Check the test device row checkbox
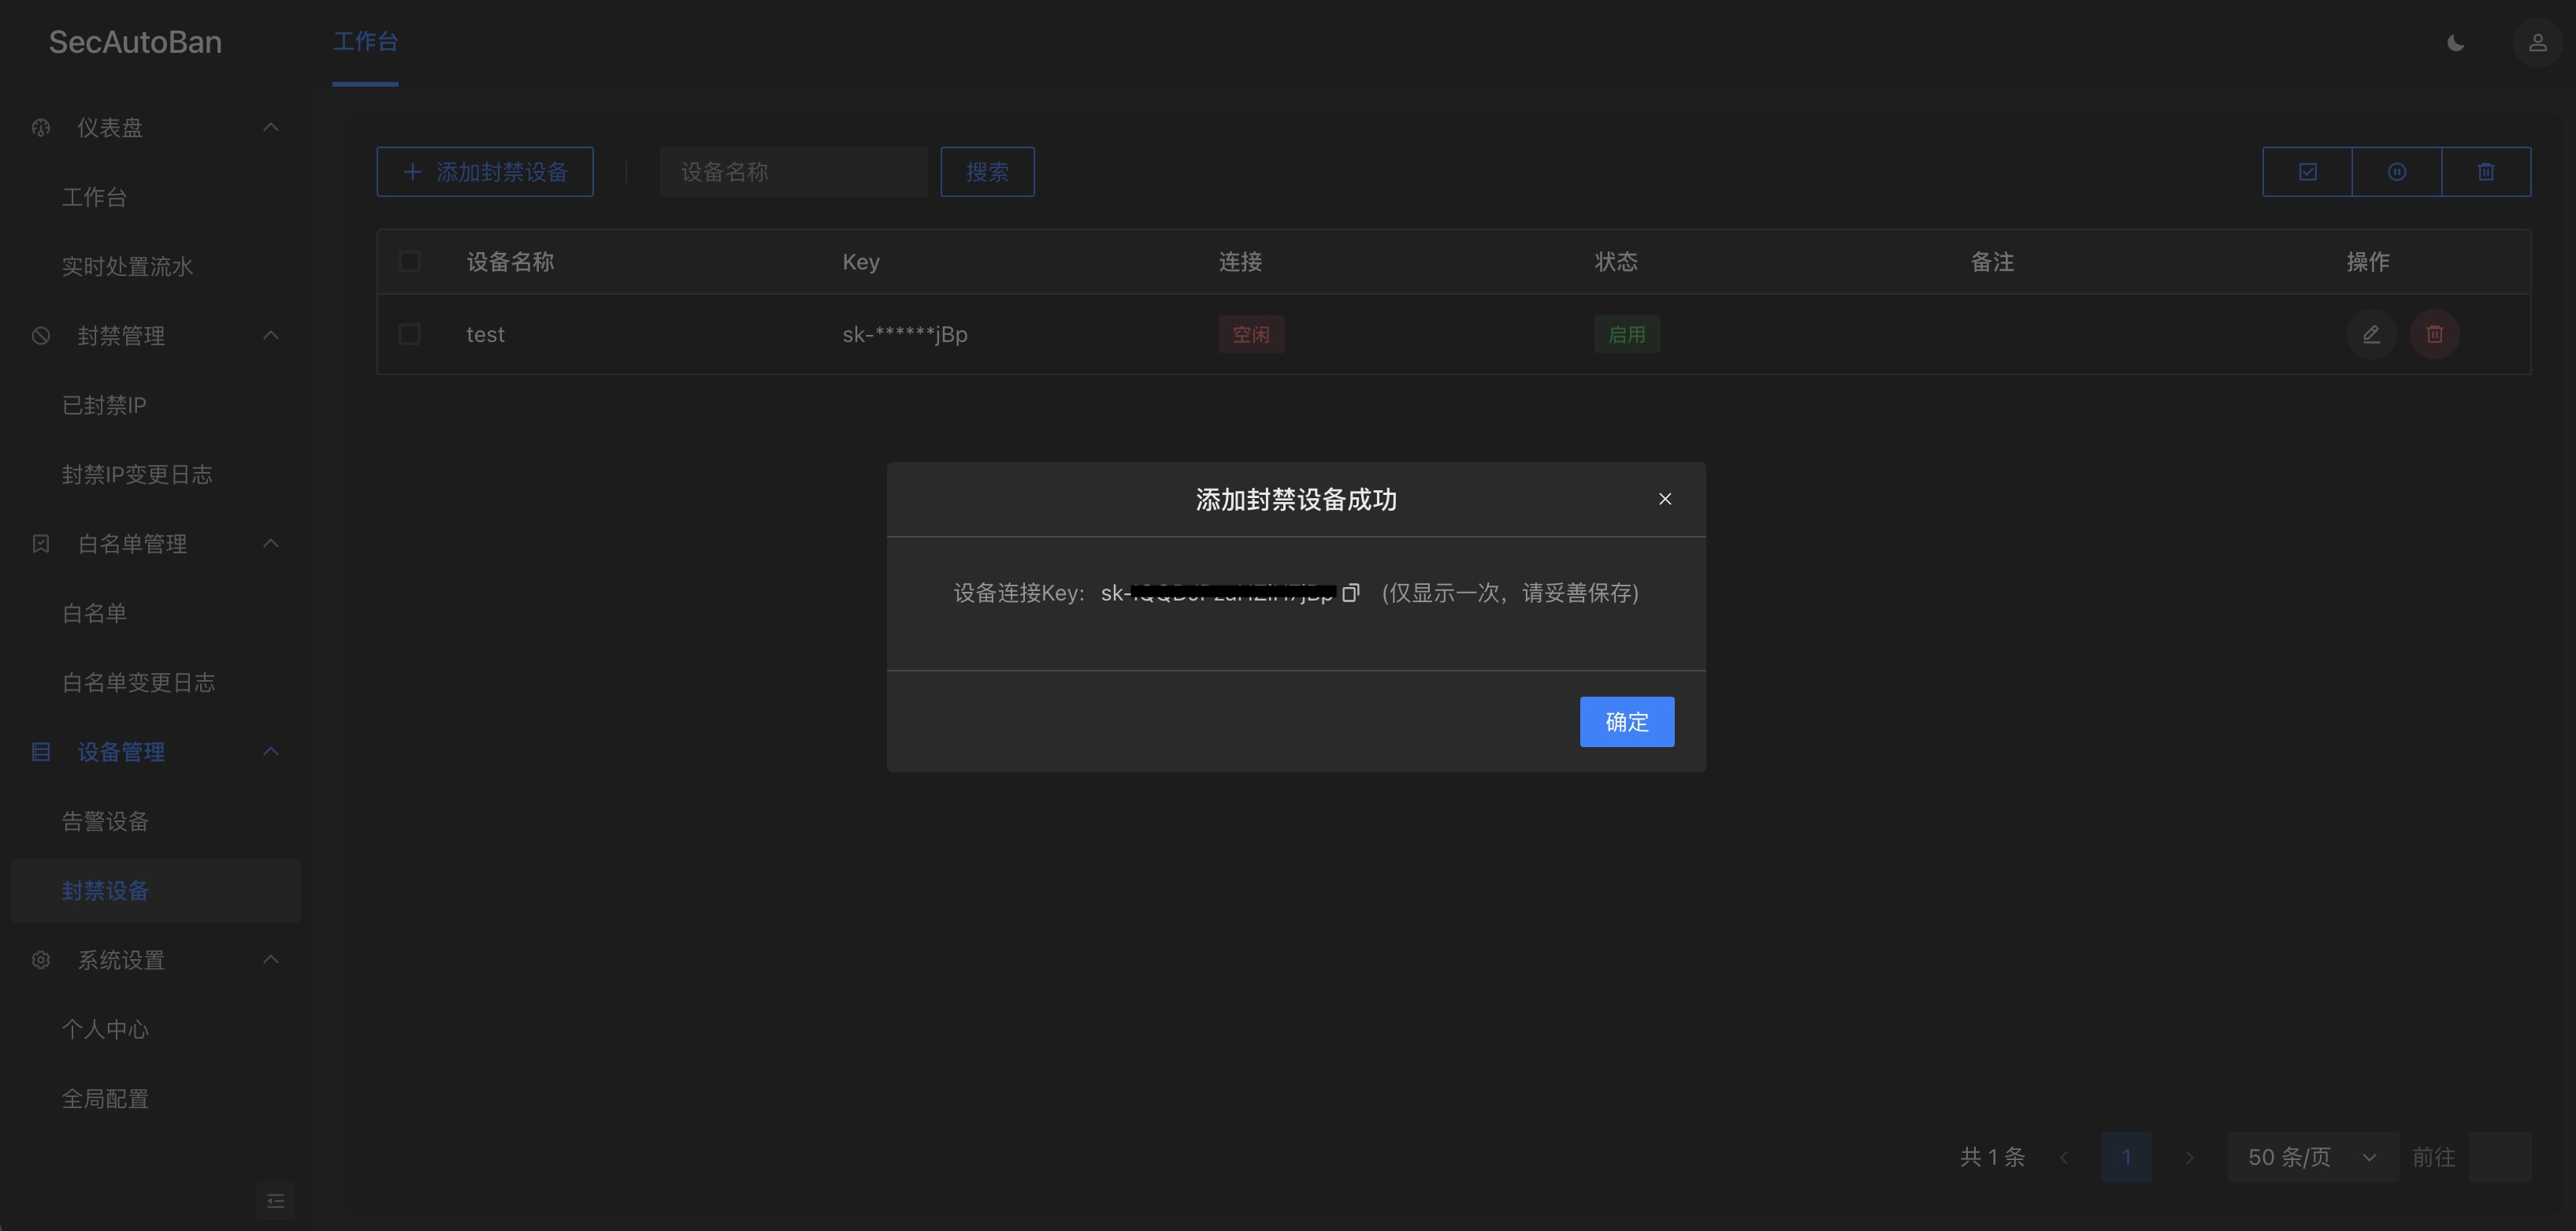 (409, 334)
